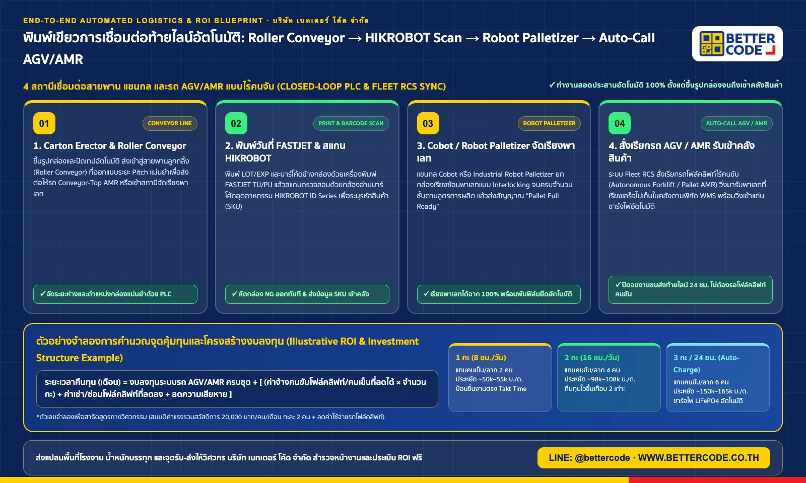Click heading "3. Cobot / Robot Palletizer จัดเรียงพาเลท"
Screen dimensions: 806x483
(x=496, y=152)
